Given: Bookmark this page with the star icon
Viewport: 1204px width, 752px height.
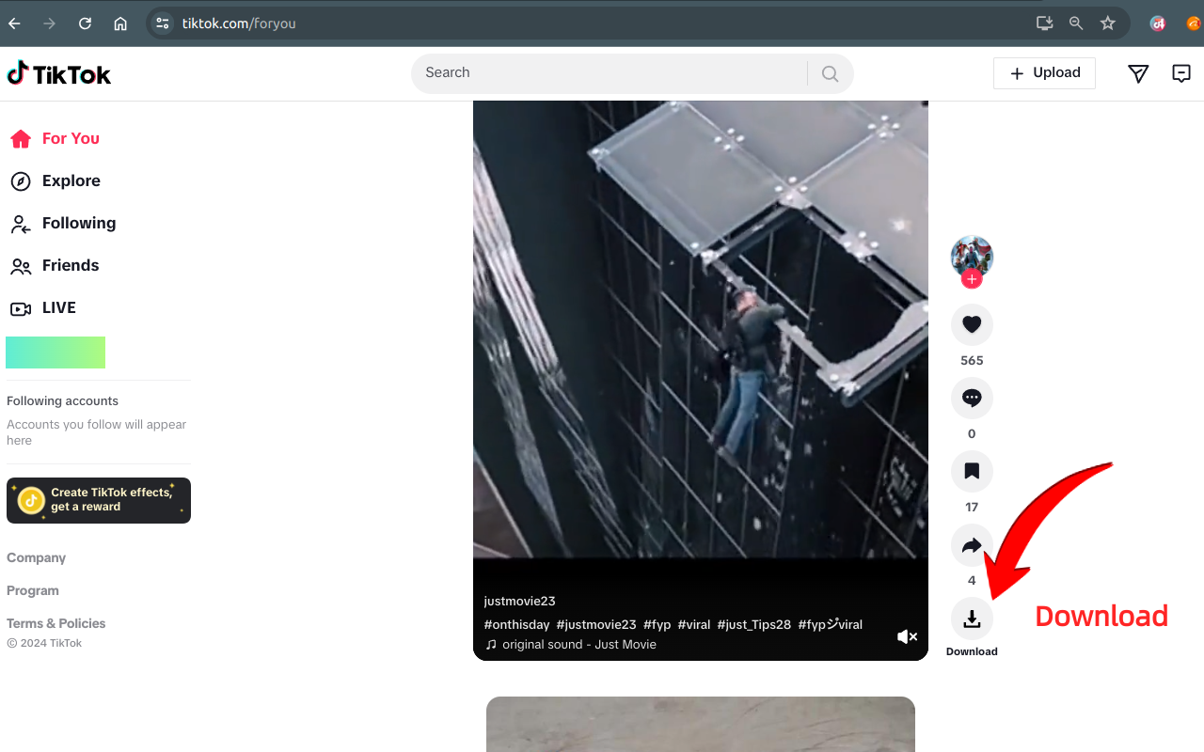Looking at the screenshot, I should [1108, 23].
